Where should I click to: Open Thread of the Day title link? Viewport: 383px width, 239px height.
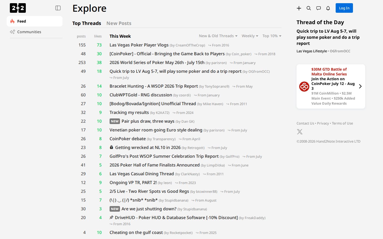(x=328, y=37)
